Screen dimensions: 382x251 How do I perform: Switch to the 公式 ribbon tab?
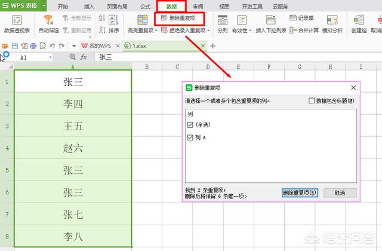tap(145, 7)
